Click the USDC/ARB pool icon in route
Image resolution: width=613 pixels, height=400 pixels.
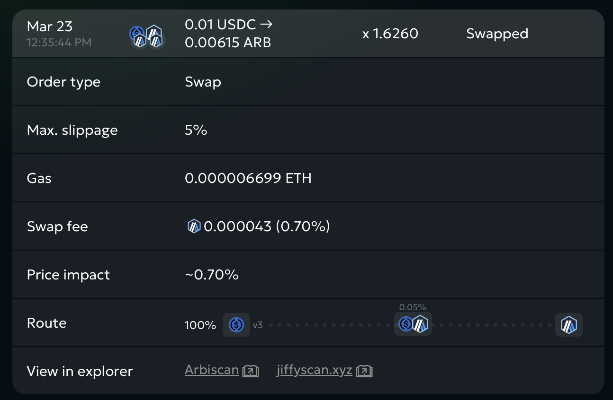413,324
